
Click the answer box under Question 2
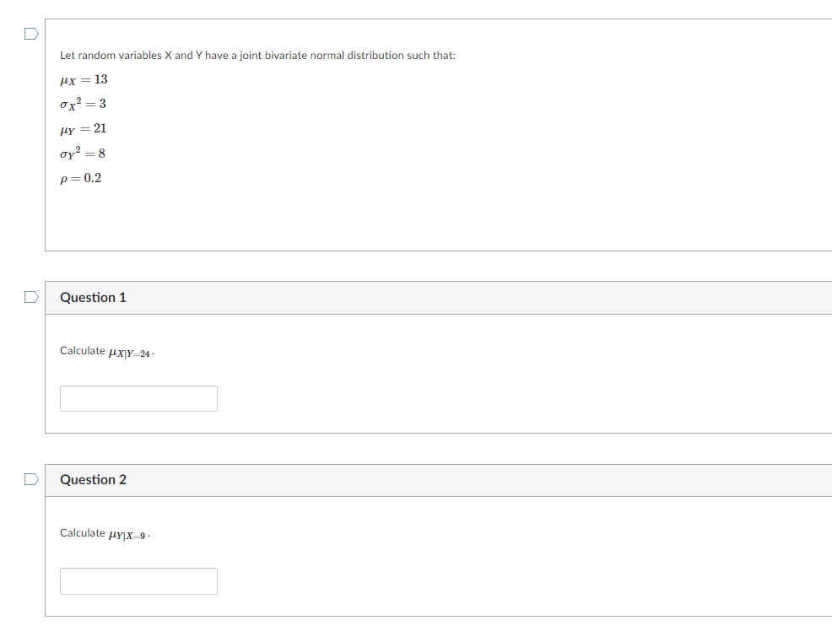(x=138, y=580)
